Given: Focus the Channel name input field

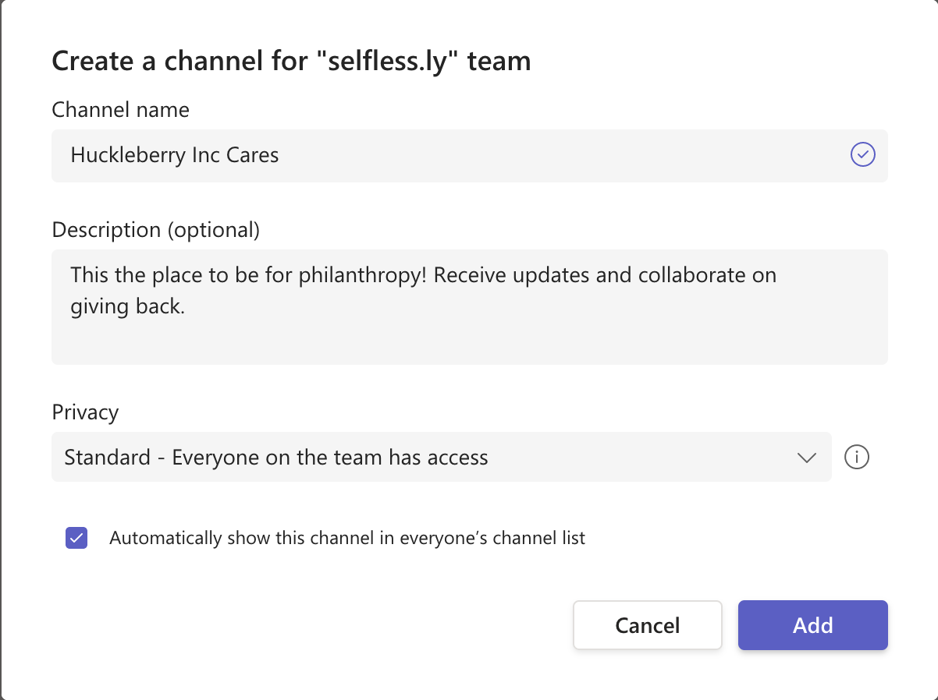Looking at the screenshot, I should coord(469,155).
